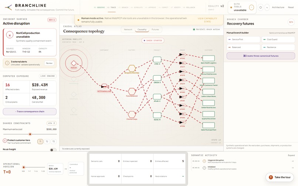
Task: Select the Apex Health Logistics customer node
Action: click(x=209, y=58)
